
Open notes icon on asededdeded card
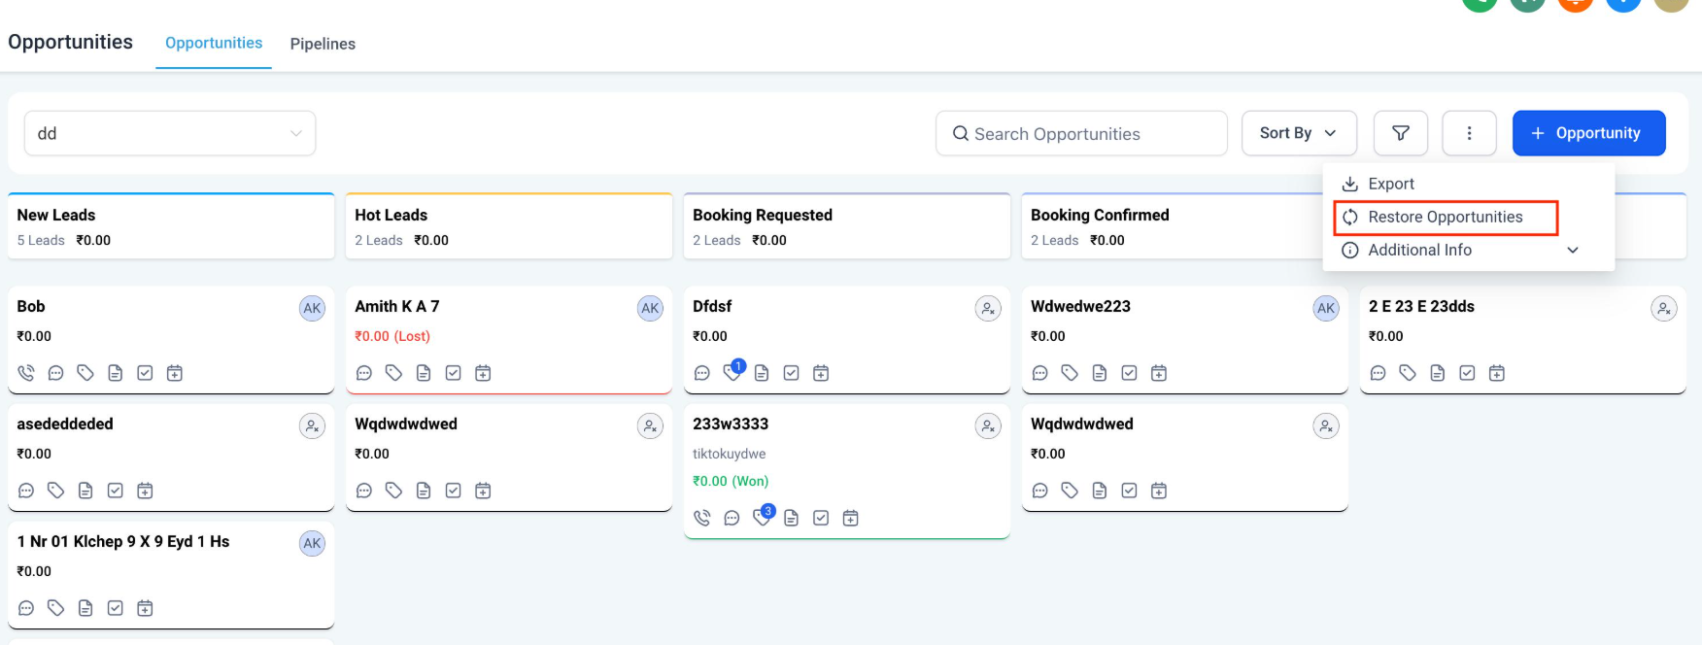point(85,491)
